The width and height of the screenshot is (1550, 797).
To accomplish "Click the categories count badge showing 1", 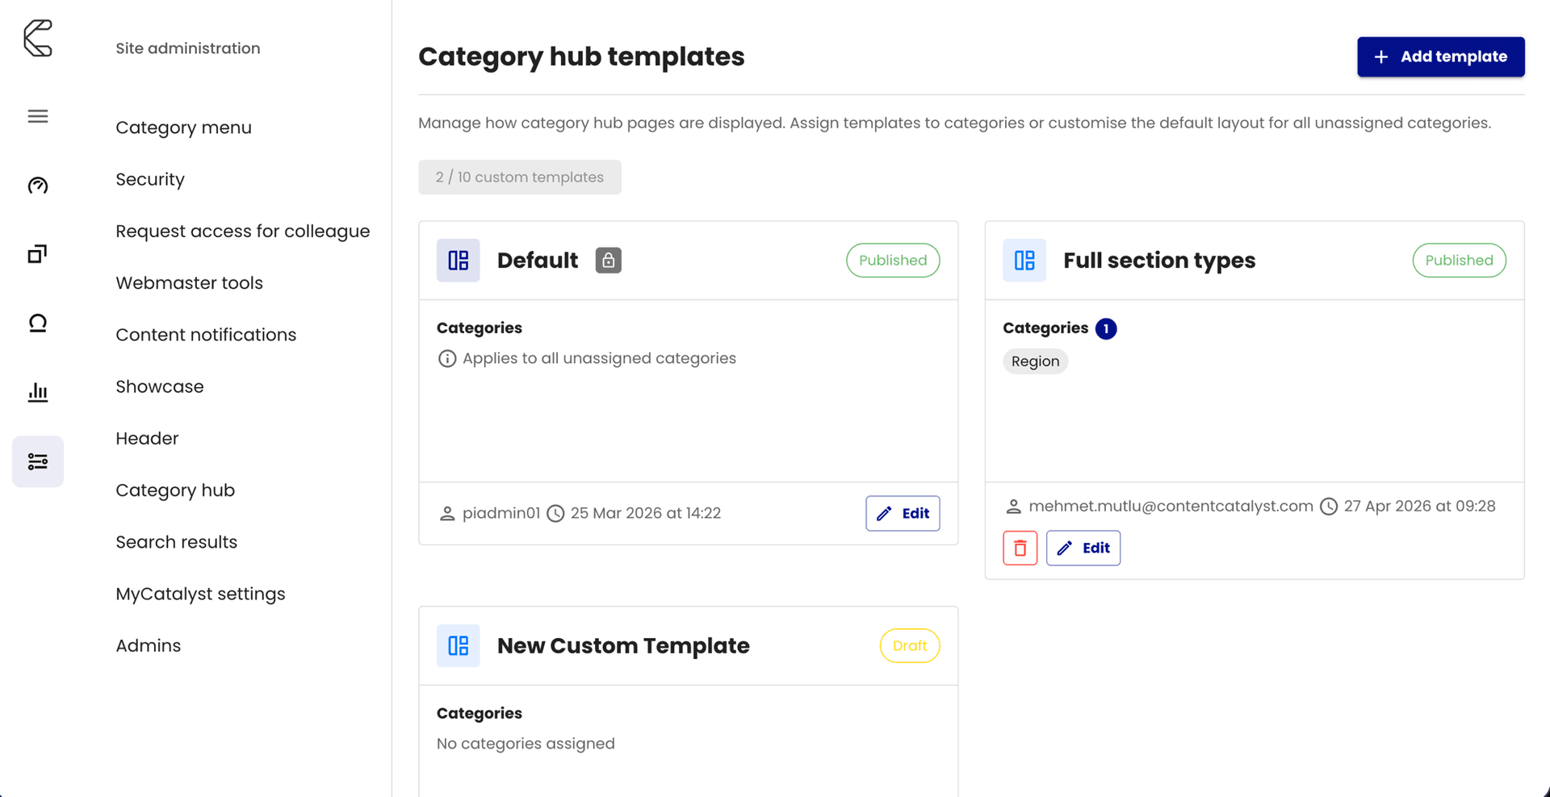I will (1106, 328).
